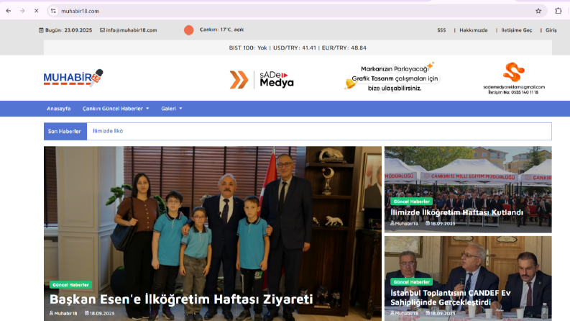The image size is (570, 321).
Task: Click the Giriş login link
Action: pos(551,30)
